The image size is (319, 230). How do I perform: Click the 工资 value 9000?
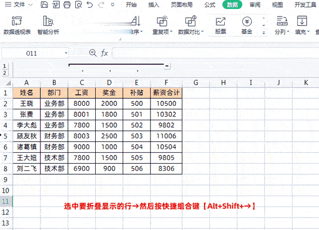click(x=82, y=147)
